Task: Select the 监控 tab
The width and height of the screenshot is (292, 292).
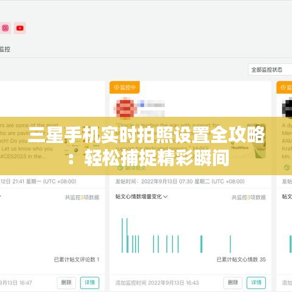Action: (x=5, y=49)
